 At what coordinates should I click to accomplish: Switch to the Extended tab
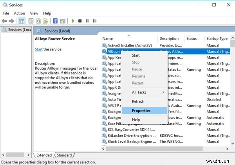(44, 155)
